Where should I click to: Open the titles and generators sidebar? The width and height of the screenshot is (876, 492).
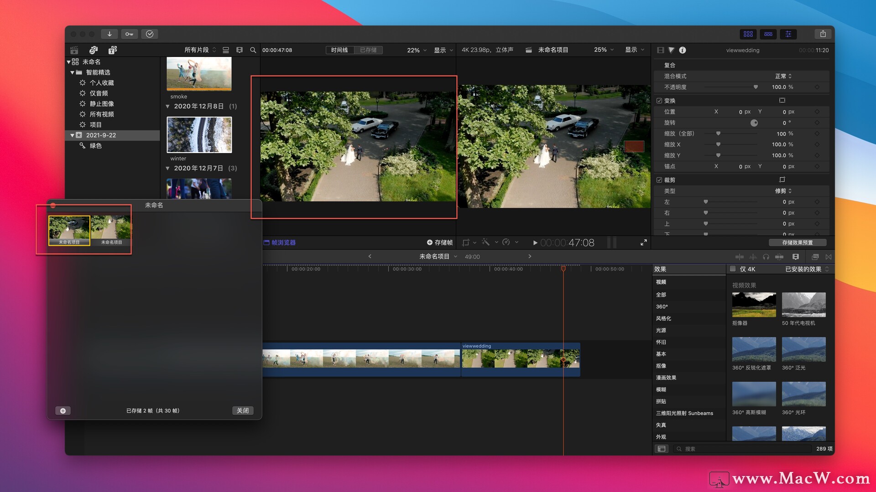pyautogui.click(x=113, y=50)
